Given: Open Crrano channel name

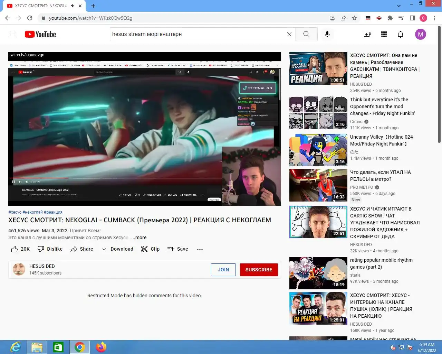Looking at the screenshot, I should (x=356, y=122).
